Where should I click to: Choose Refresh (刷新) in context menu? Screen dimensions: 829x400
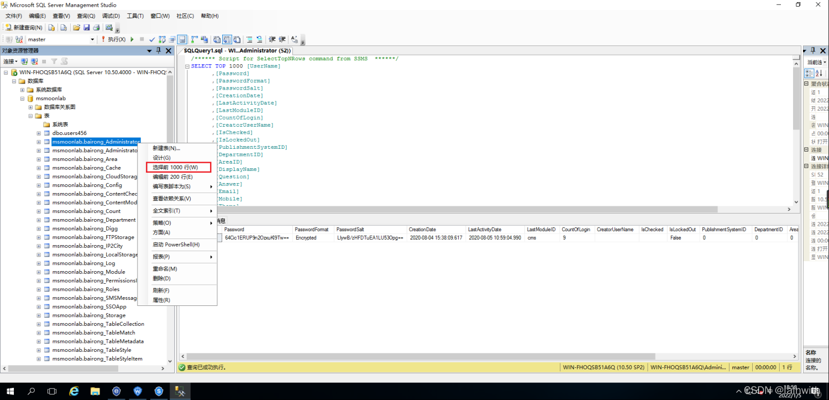pos(177,290)
